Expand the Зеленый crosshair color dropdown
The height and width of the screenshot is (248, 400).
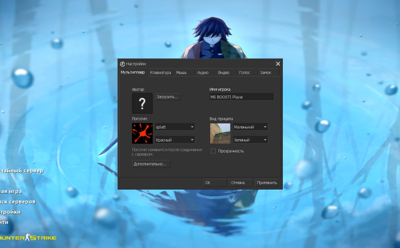pos(250,140)
